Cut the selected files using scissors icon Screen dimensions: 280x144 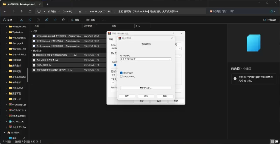point(21,20)
